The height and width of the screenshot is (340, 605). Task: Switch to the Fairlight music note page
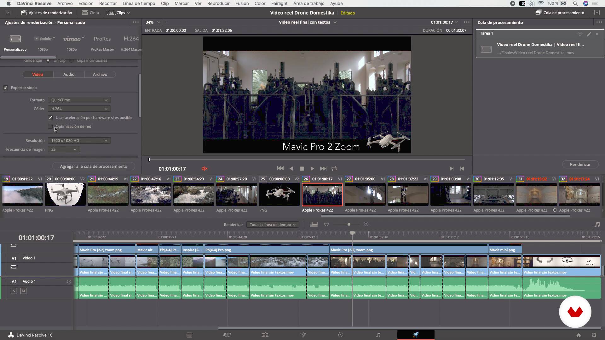click(378, 335)
